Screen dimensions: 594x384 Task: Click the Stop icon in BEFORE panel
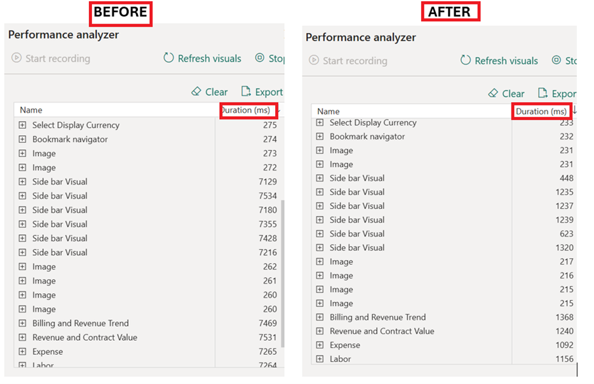pyautogui.click(x=259, y=58)
